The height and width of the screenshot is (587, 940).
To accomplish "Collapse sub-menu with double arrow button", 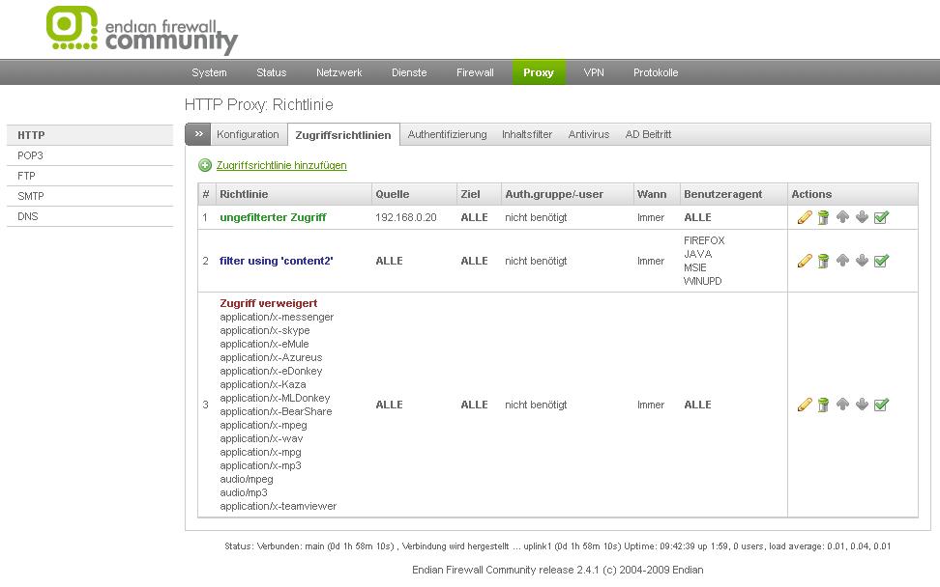I will click(197, 134).
